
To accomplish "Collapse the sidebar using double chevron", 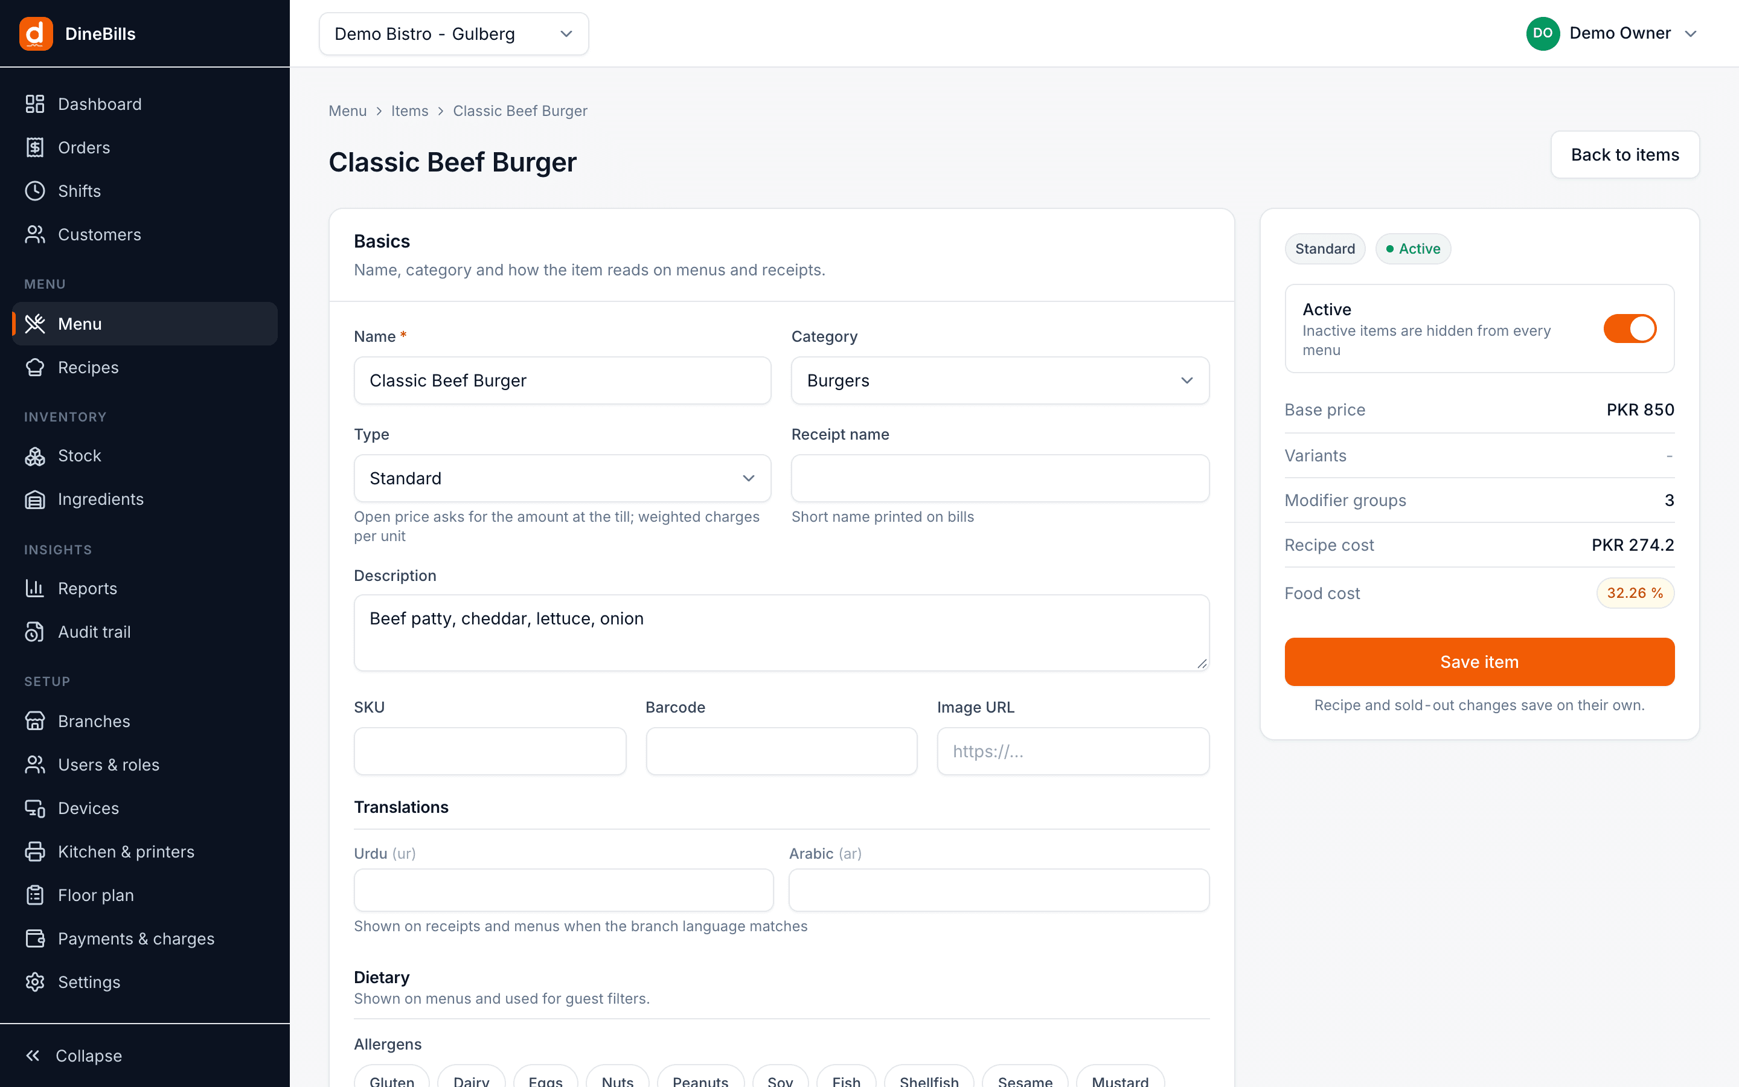I will pyautogui.click(x=33, y=1056).
